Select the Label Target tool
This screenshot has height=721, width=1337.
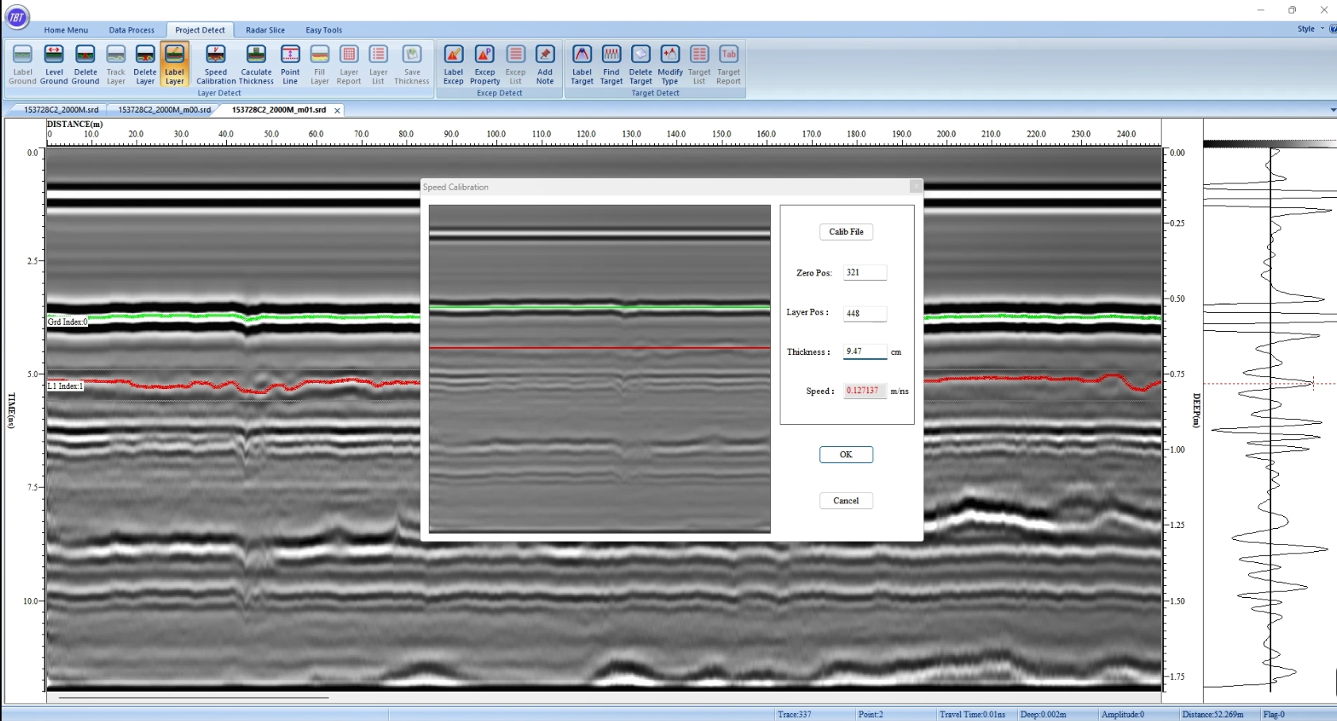pyautogui.click(x=582, y=64)
